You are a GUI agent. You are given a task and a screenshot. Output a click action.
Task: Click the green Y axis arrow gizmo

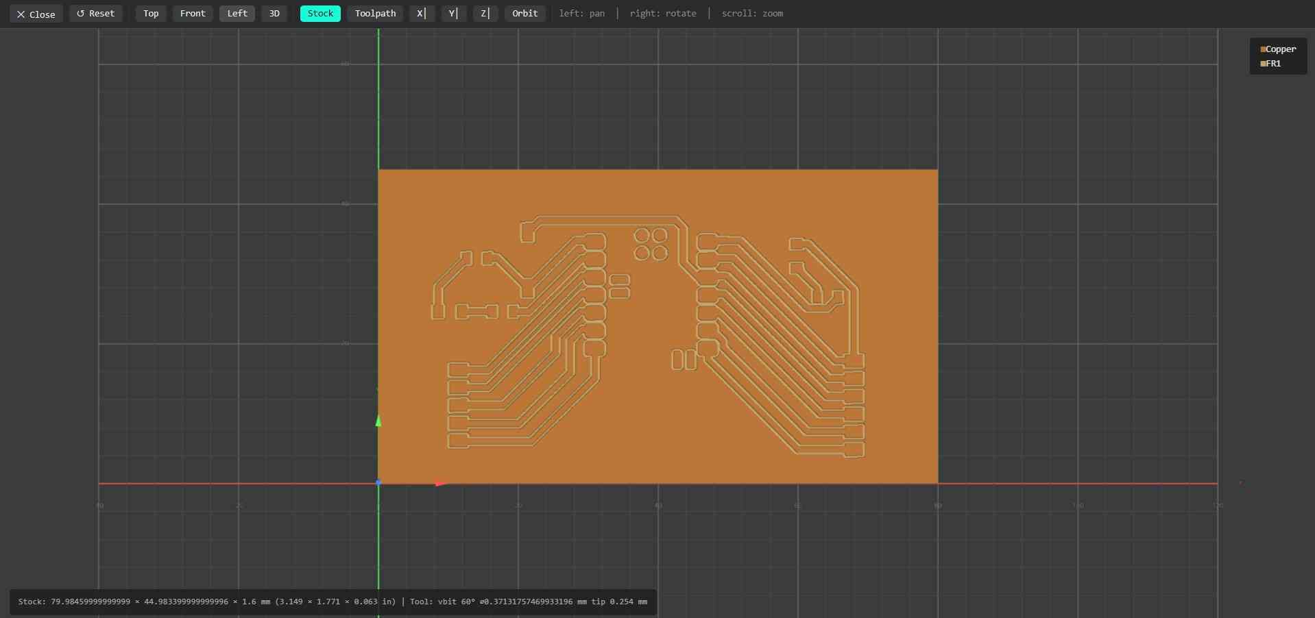[x=378, y=421]
